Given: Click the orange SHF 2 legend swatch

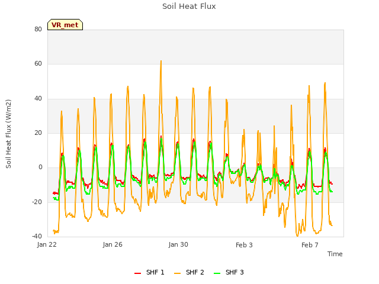Looking at the screenshot, I should point(177,273).
